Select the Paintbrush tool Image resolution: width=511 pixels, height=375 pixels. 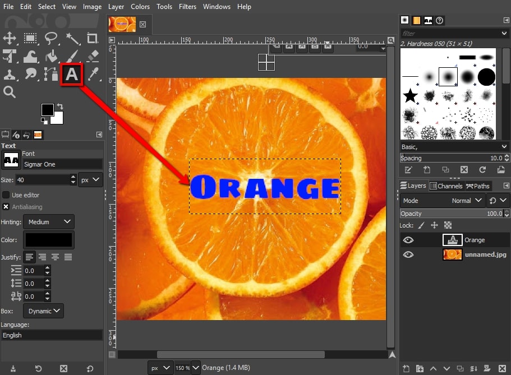point(72,56)
